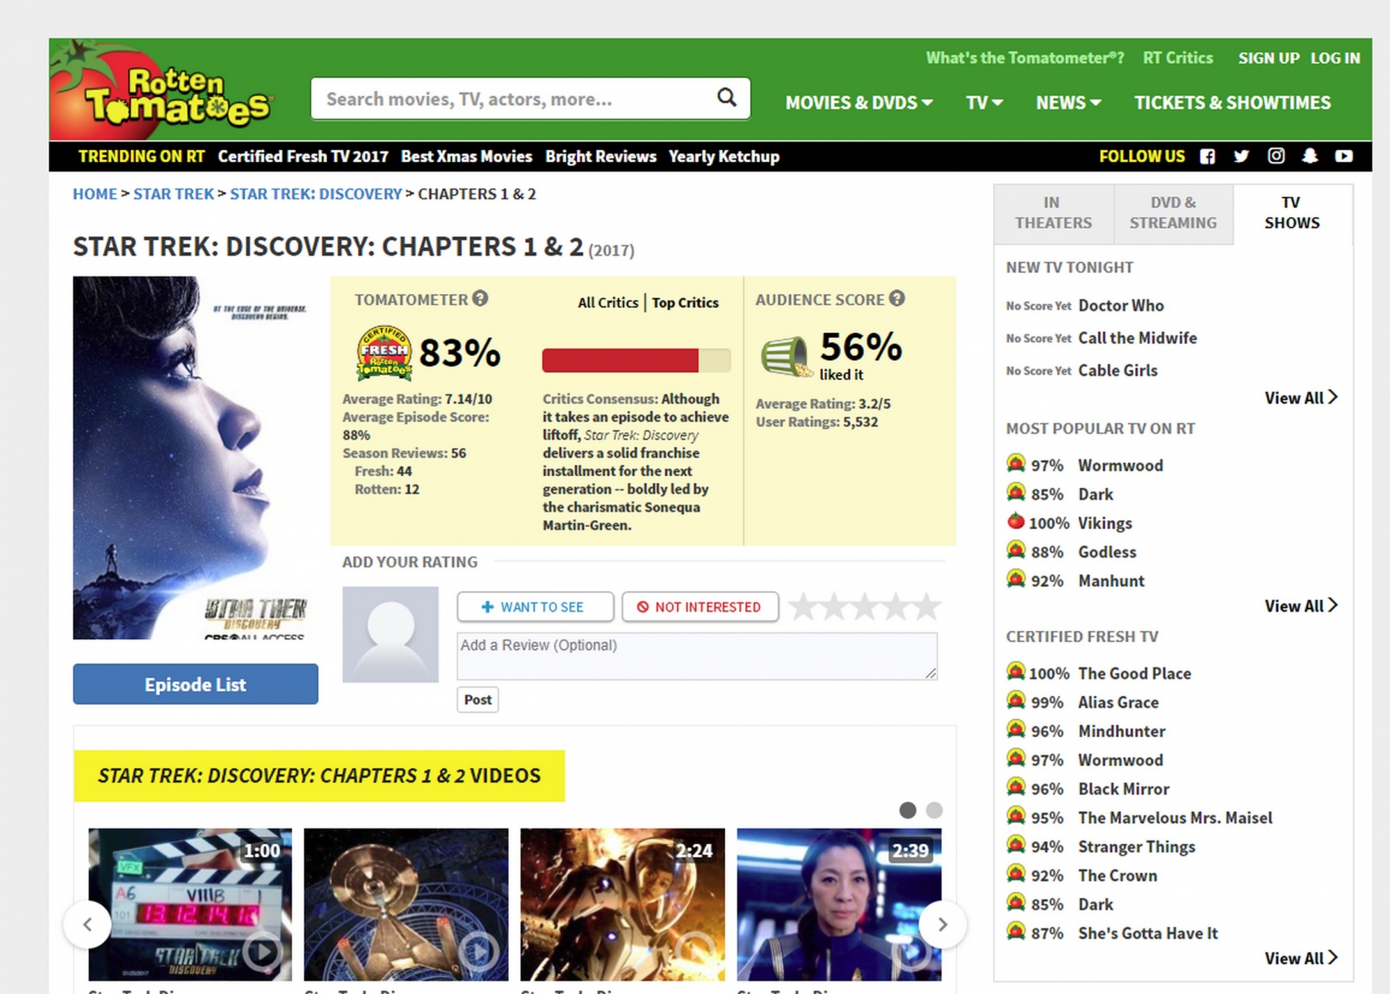This screenshot has width=1390, height=994.
Task: Show Top Critics scores
Action: (685, 302)
